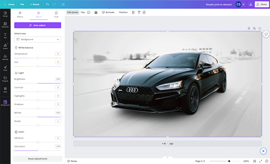Select the car image on canvas
The image size is (270, 164).
click(x=167, y=84)
